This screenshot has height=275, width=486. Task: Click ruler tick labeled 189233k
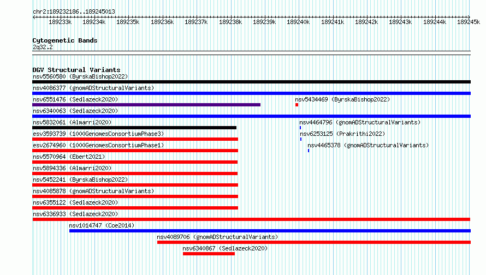tap(60, 22)
